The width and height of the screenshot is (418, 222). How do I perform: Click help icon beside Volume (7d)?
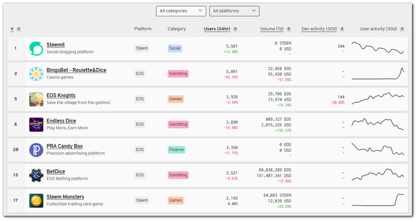(288, 29)
